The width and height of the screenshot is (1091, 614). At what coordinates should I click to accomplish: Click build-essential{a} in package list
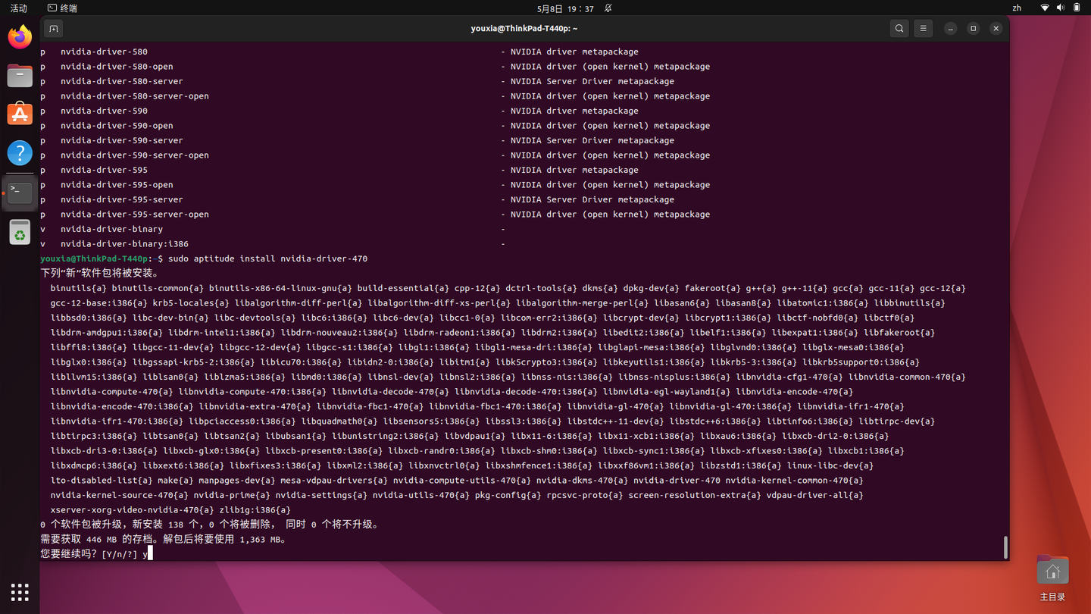pos(403,288)
